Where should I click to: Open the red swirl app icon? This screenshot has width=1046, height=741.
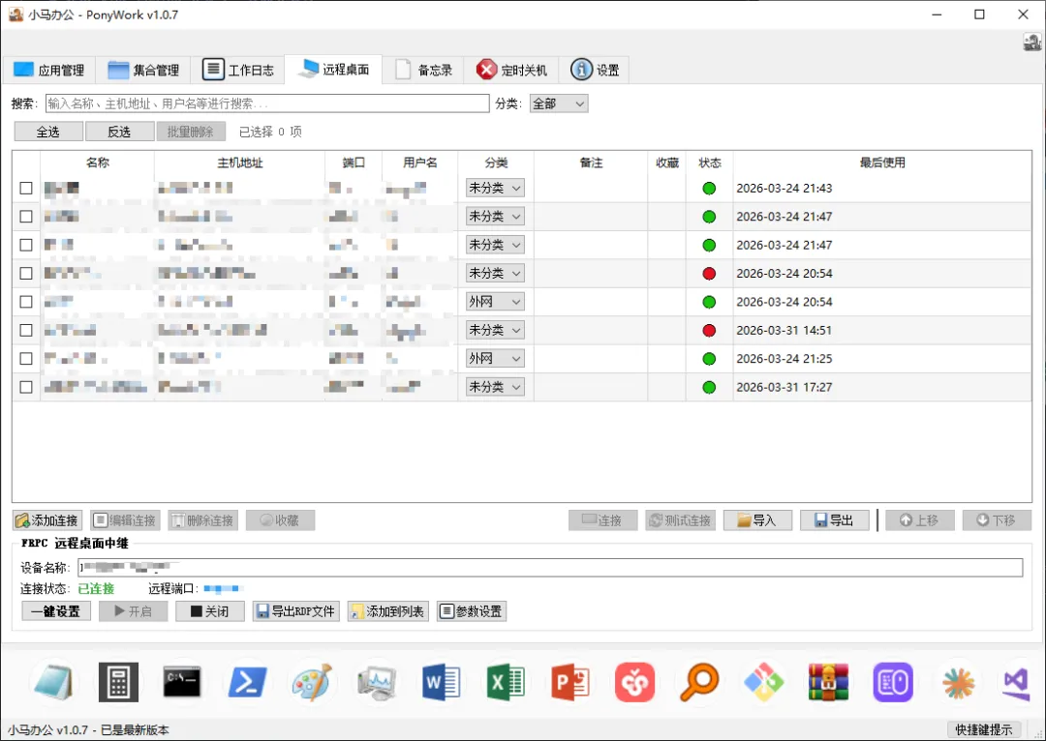click(634, 682)
